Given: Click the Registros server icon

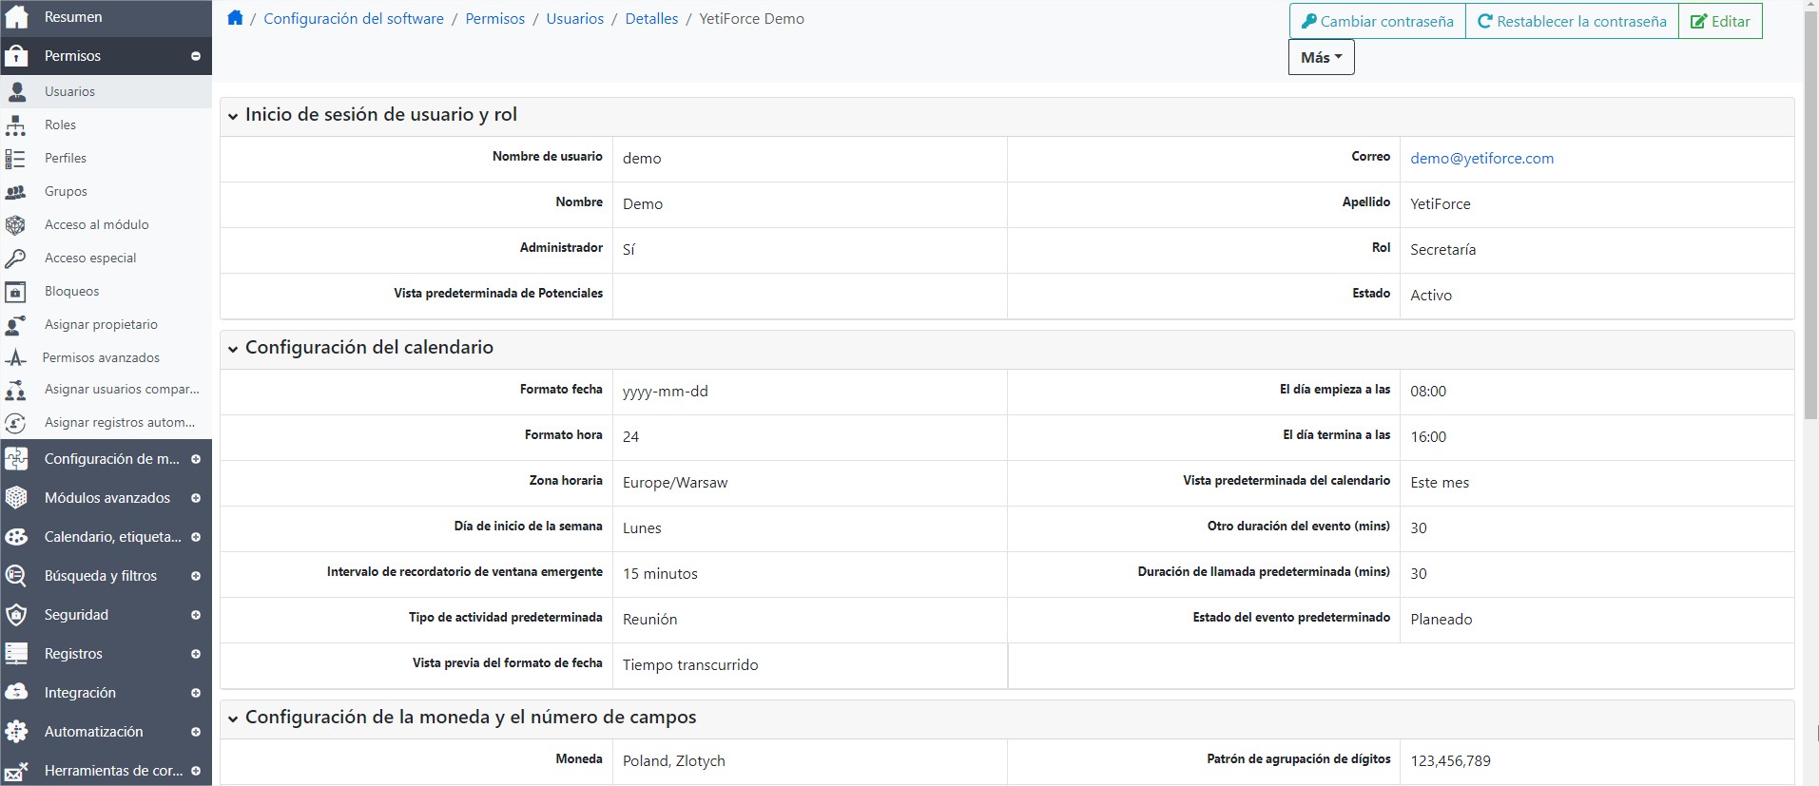Looking at the screenshot, I should click(16, 653).
